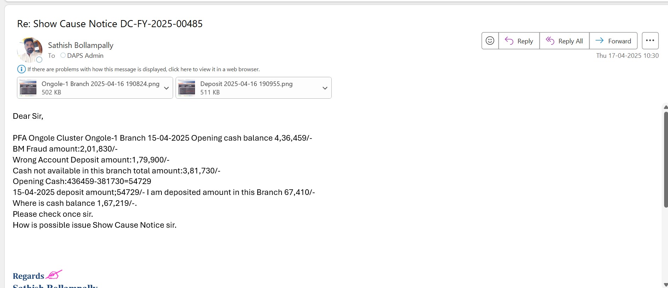Open the emoji reaction picker
The height and width of the screenshot is (288, 668).
pos(490,41)
